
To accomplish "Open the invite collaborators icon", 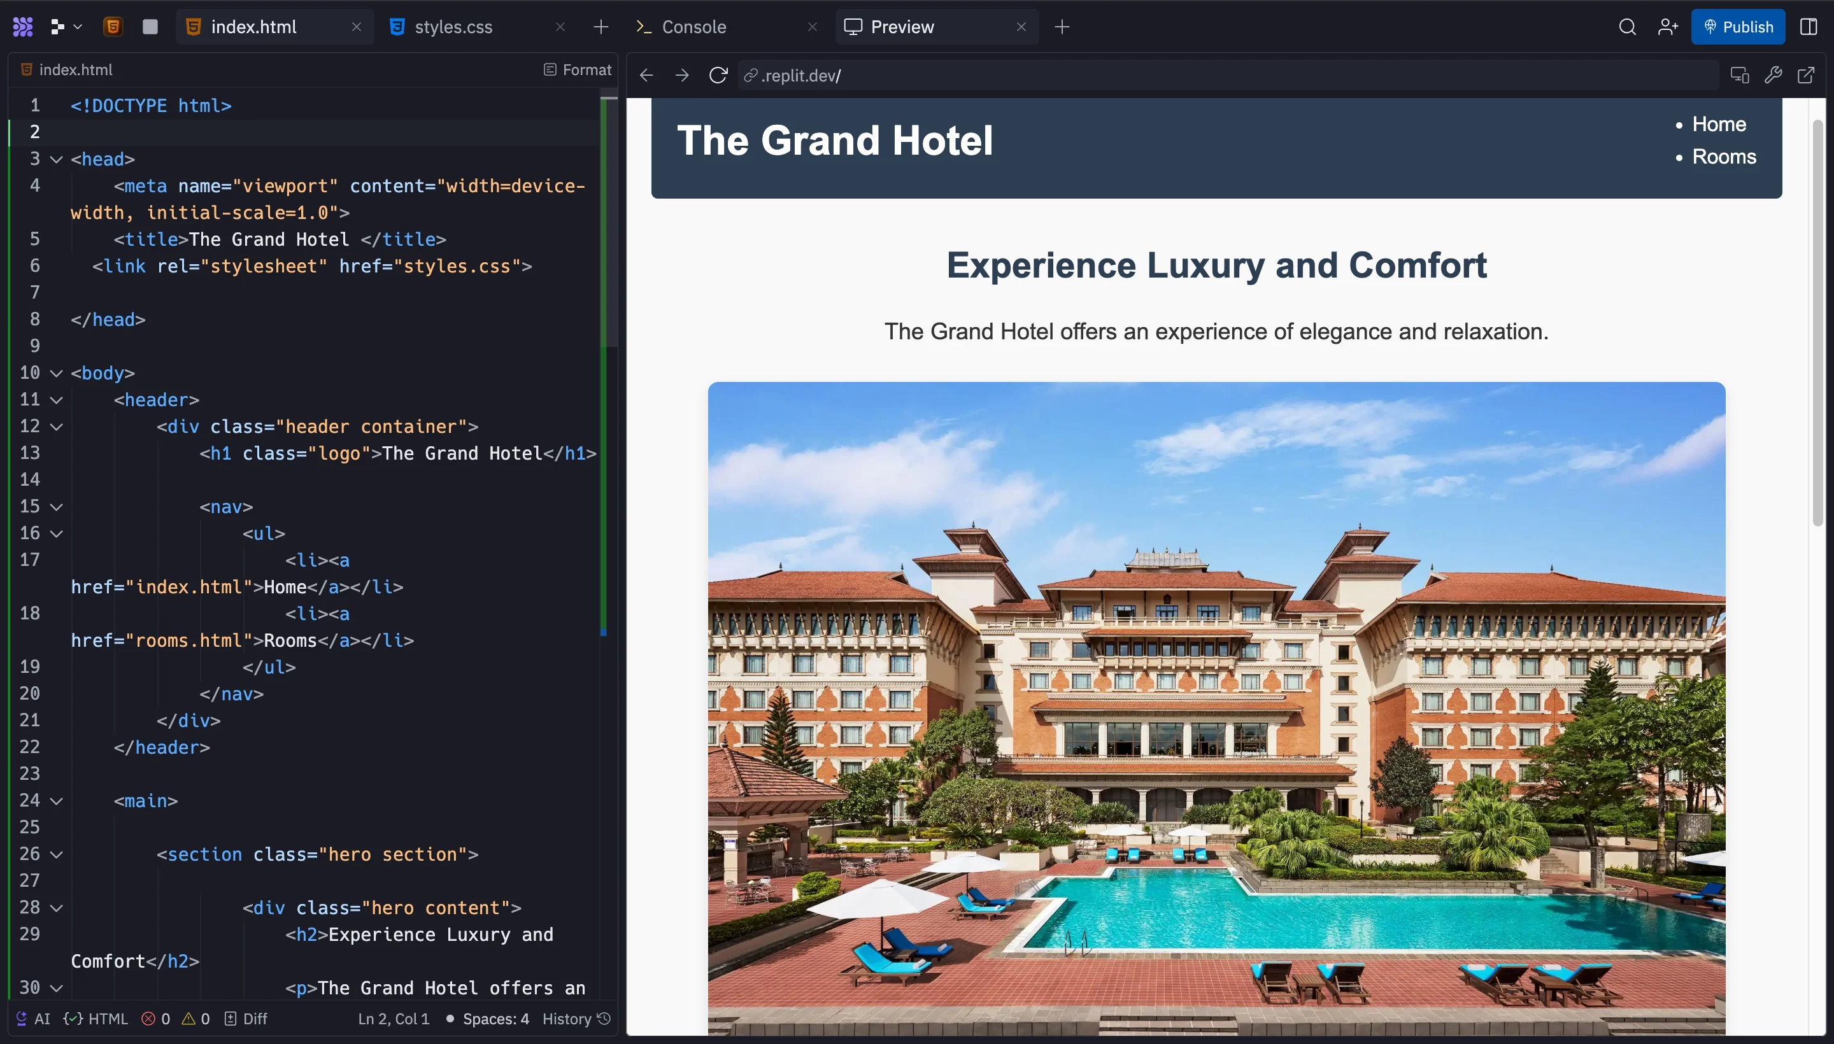I will [x=1668, y=27].
